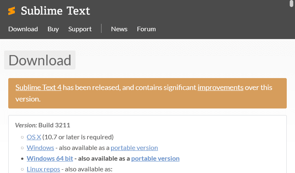Open the Linux repos link
This screenshot has width=295, height=173.
tap(43, 169)
